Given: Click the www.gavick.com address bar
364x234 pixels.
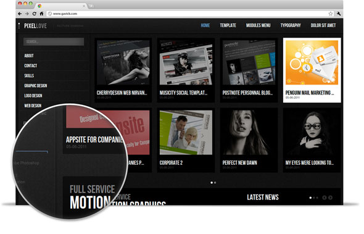Looking at the screenshot, I should [x=190, y=14].
